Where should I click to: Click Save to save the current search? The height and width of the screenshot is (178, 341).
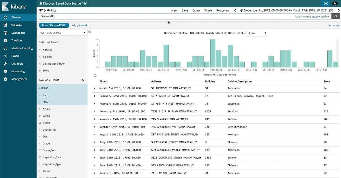click(185, 10)
